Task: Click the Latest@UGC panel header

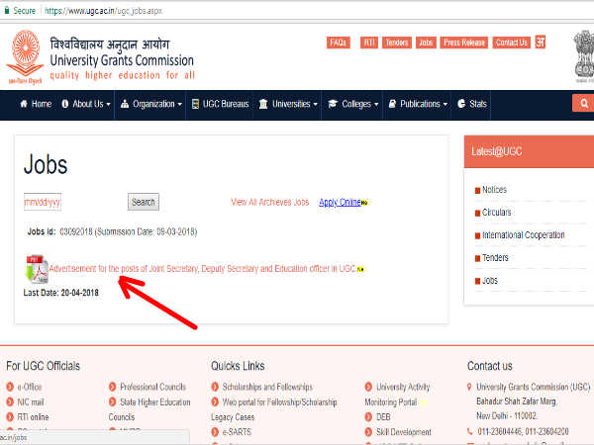Action: 529,151
